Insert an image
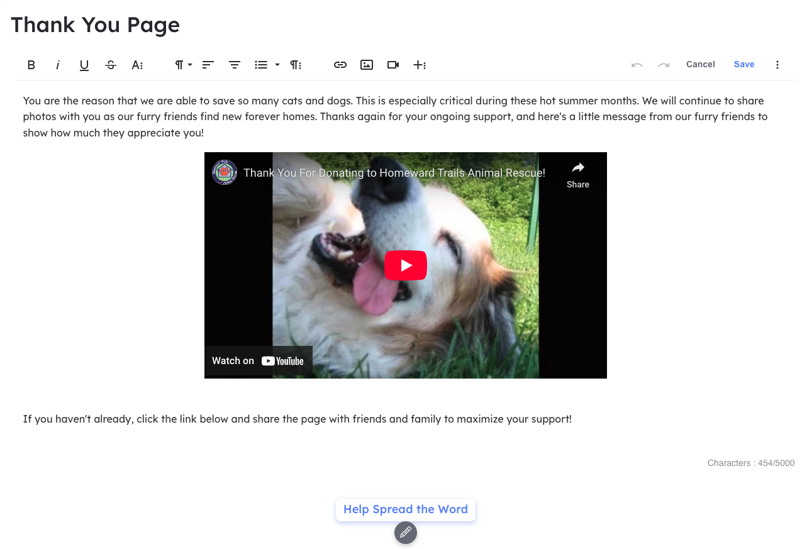 point(367,65)
